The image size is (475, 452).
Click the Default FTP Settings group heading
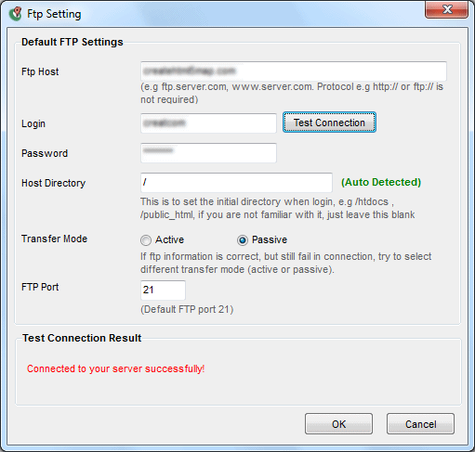tap(73, 42)
